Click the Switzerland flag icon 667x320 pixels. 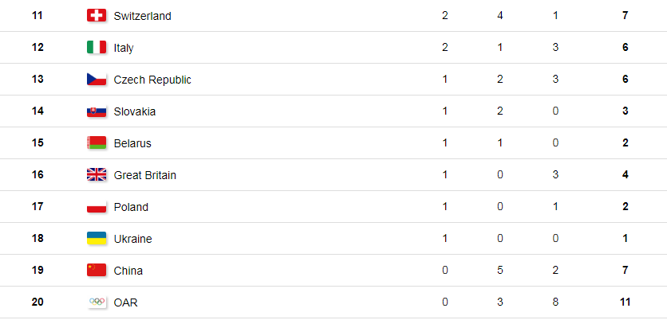coord(97,15)
